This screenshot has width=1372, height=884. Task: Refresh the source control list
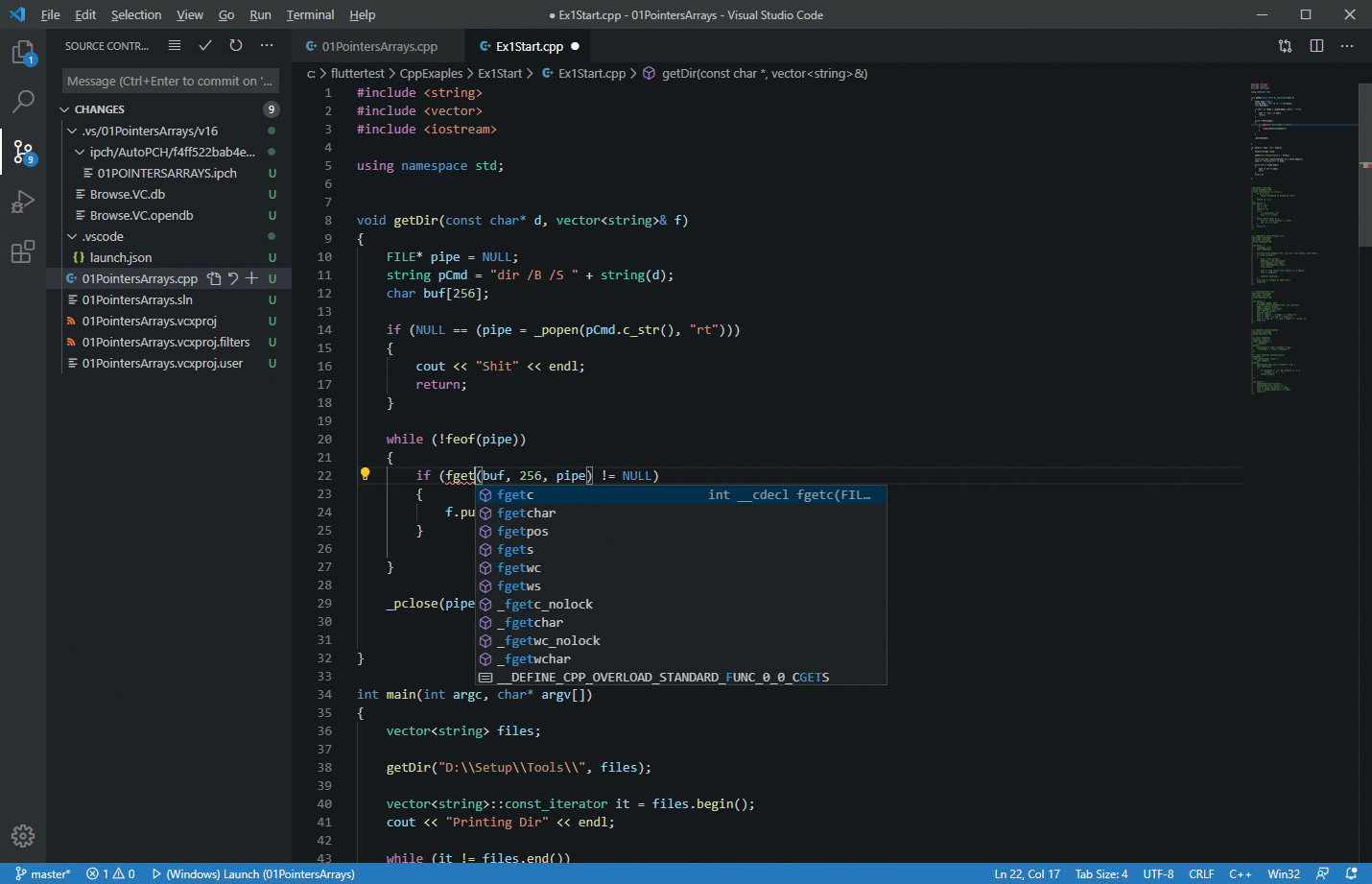pos(236,45)
